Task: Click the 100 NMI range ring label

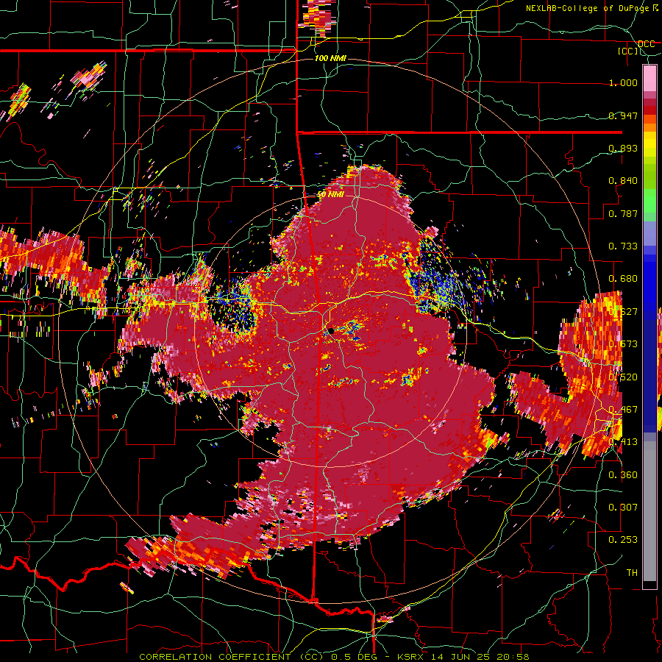Action: [330, 58]
